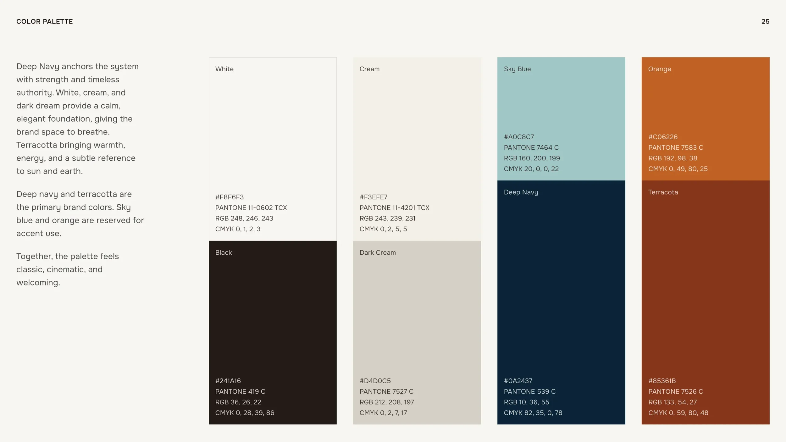Click the hex code #D4D0C5
The height and width of the screenshot is (442, 786).
click(x=375, y=381)
